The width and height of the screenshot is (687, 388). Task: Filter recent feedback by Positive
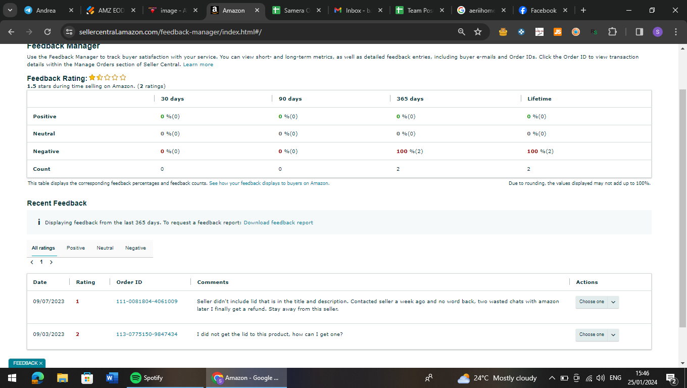pyautogui.click(x=76, y=248)
